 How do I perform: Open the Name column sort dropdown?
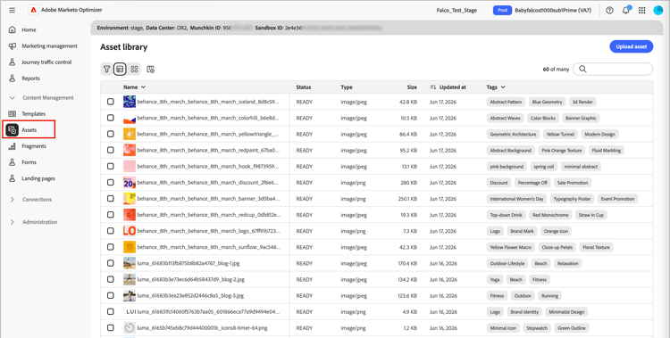143,87
